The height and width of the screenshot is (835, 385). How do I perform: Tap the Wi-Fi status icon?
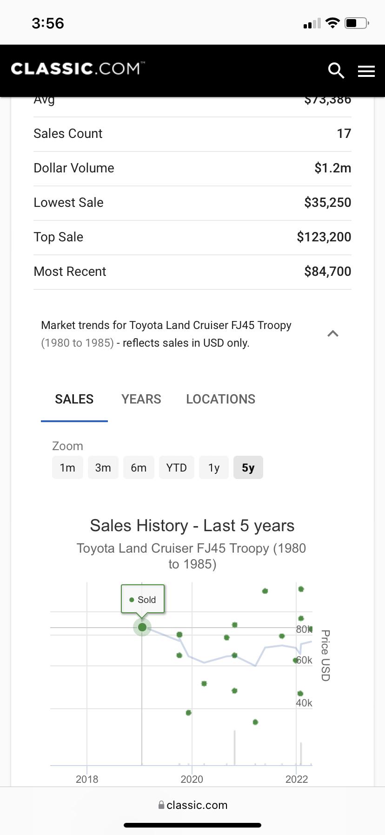point(333,23)
